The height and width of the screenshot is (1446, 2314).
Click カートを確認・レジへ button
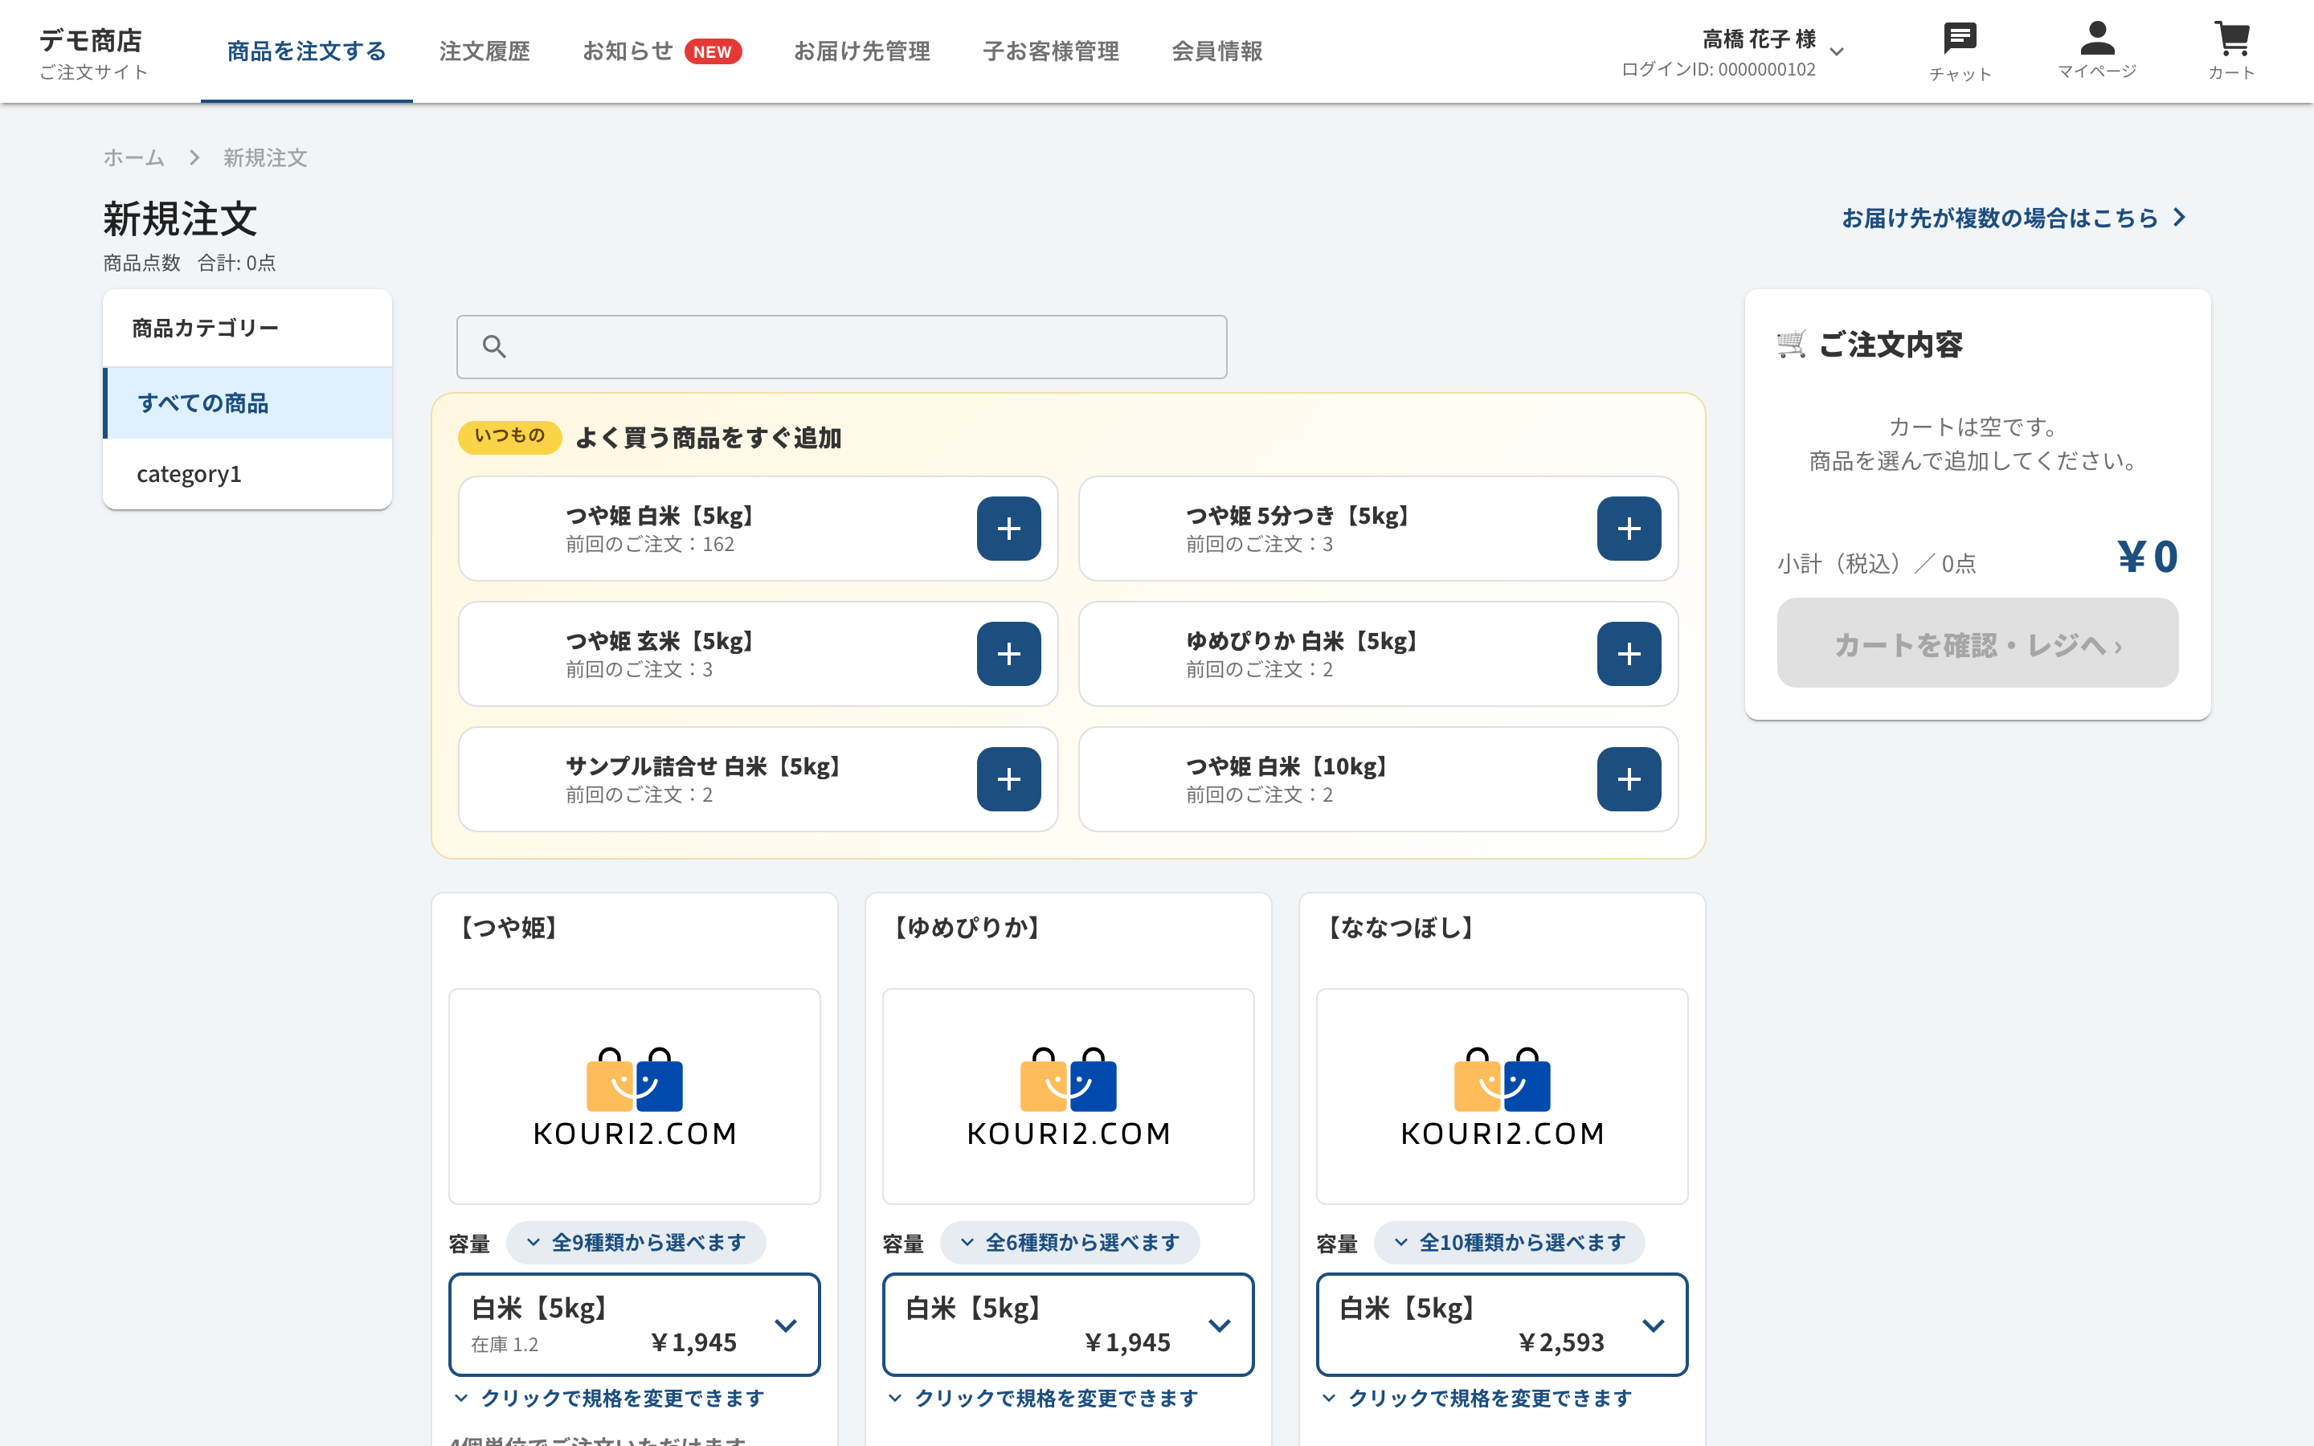coord(1977,643)
